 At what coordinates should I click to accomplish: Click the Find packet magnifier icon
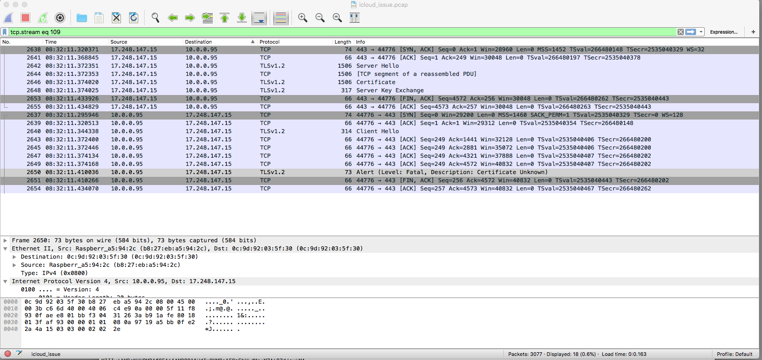point(155,18)
